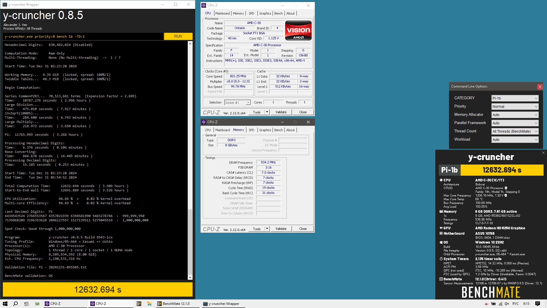Click Validate in upper CPU-Z window

coord(281,112)
